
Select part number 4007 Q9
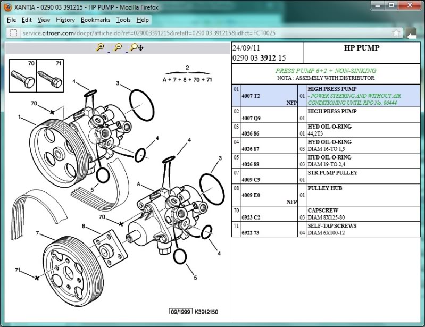tap(251, 118)
